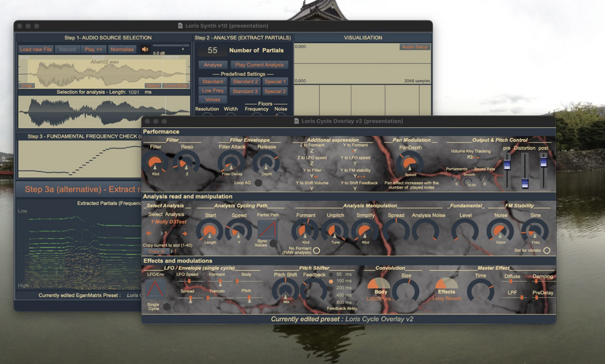Click the Pitch Shifter Feedback knob
The image size is (605, 364).
[313, 290]
